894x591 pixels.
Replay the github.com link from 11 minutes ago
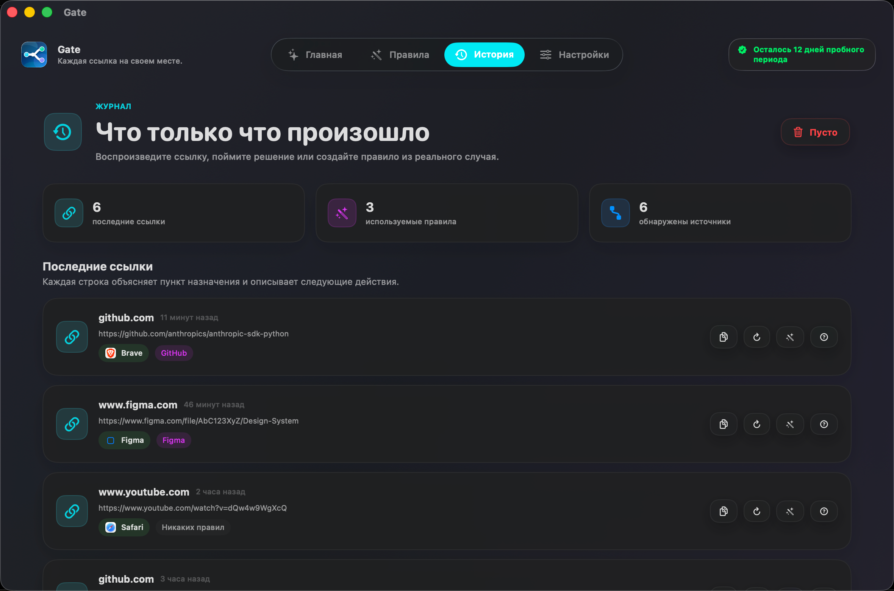pos(757,337)
